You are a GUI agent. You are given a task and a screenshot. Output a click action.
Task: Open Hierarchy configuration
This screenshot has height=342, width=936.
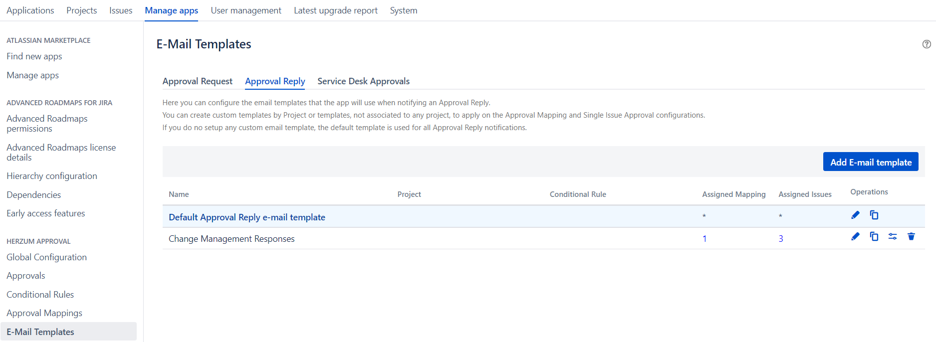[52, 176]
